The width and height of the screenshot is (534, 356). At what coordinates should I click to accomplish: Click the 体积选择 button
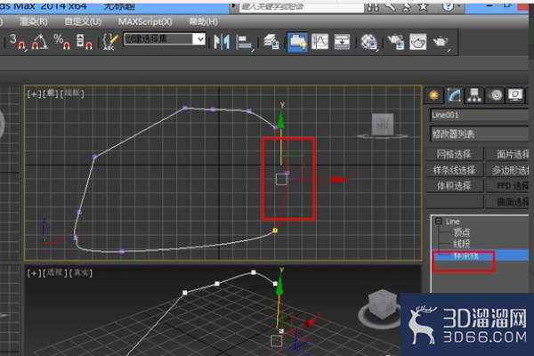tap(454, 186)
